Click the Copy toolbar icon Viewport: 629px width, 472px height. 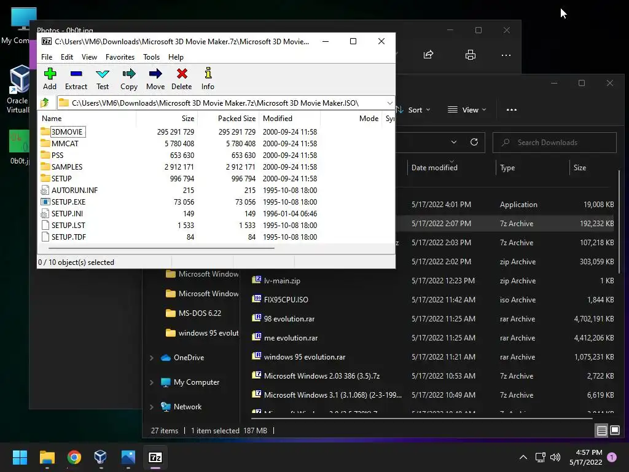(129, 79)
